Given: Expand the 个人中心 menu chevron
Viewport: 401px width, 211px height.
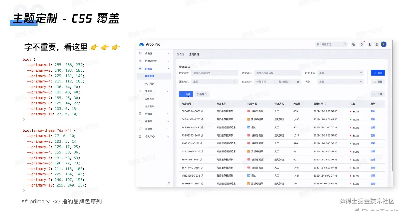Looking at the screenshot, I should click(x=168, y=136).
